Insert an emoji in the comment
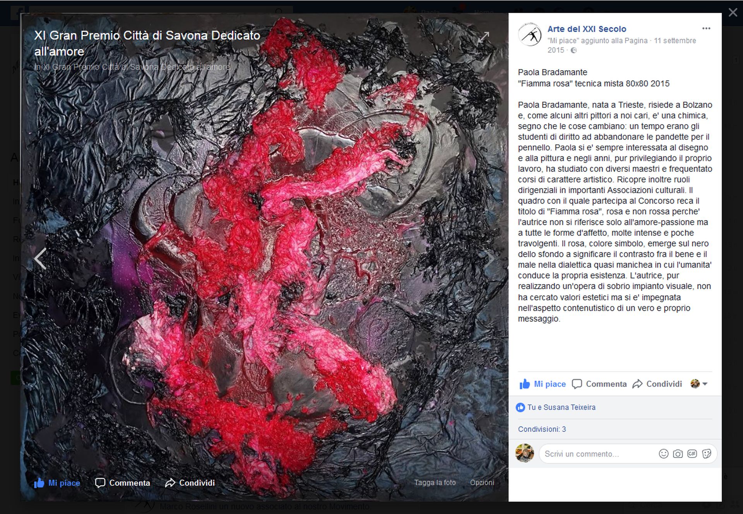 pyautogui.click(x=663, y=454)
